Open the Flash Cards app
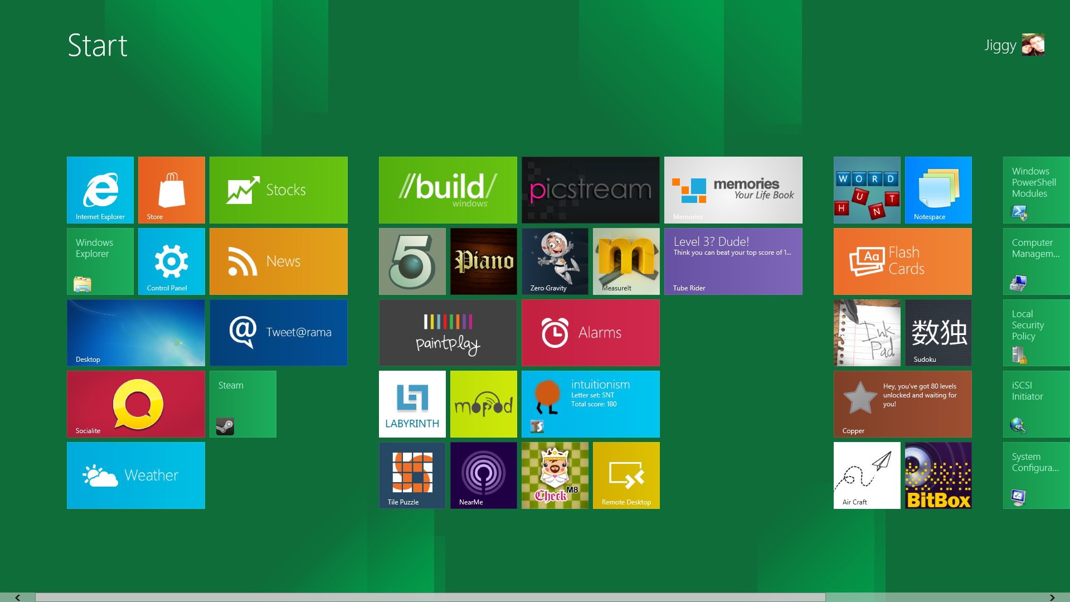Viewport: 1070px width, 602px height. (x=902, y=261)
